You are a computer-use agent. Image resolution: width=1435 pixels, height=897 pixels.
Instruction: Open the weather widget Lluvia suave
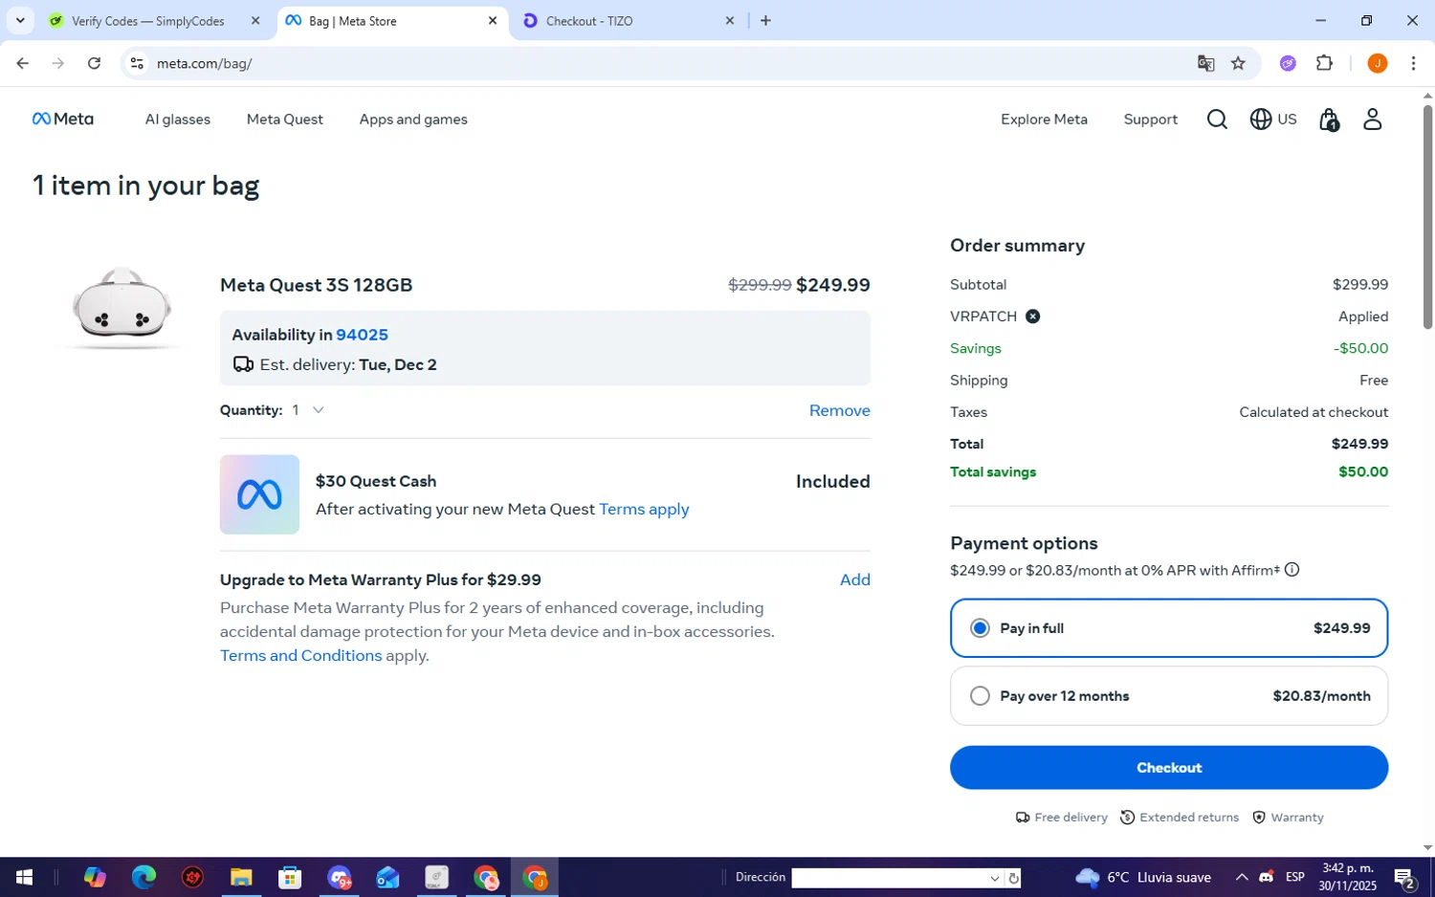[1143, 877]
